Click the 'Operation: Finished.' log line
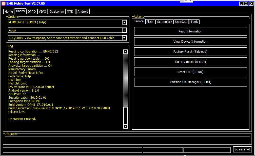This screenshot has height=156, width=255. 22,119
